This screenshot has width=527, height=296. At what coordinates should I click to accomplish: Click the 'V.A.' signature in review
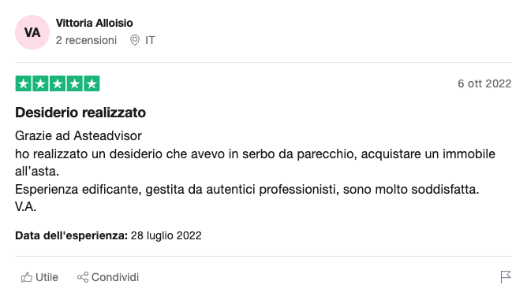pos(25,207)
